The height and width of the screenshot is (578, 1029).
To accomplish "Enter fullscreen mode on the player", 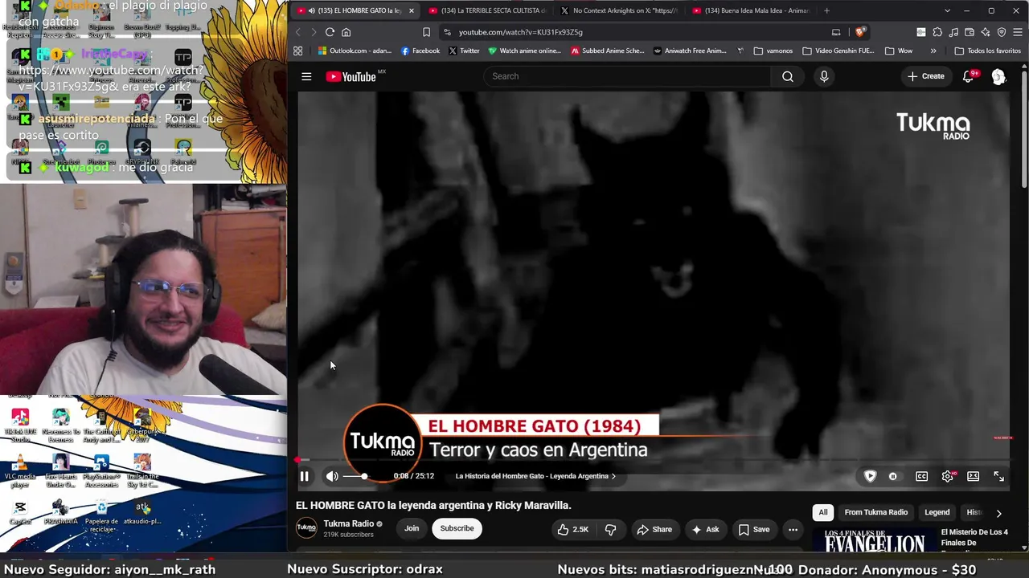I will [x=998, y=476].
